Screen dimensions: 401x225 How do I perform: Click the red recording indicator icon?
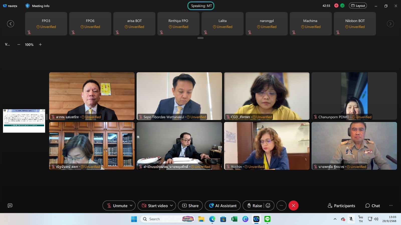point(336,5)
